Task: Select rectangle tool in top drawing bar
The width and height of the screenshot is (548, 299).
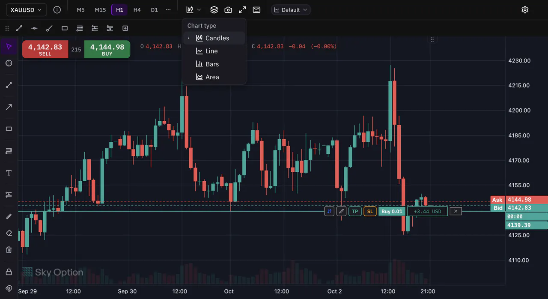Action: tap(65, 28)
